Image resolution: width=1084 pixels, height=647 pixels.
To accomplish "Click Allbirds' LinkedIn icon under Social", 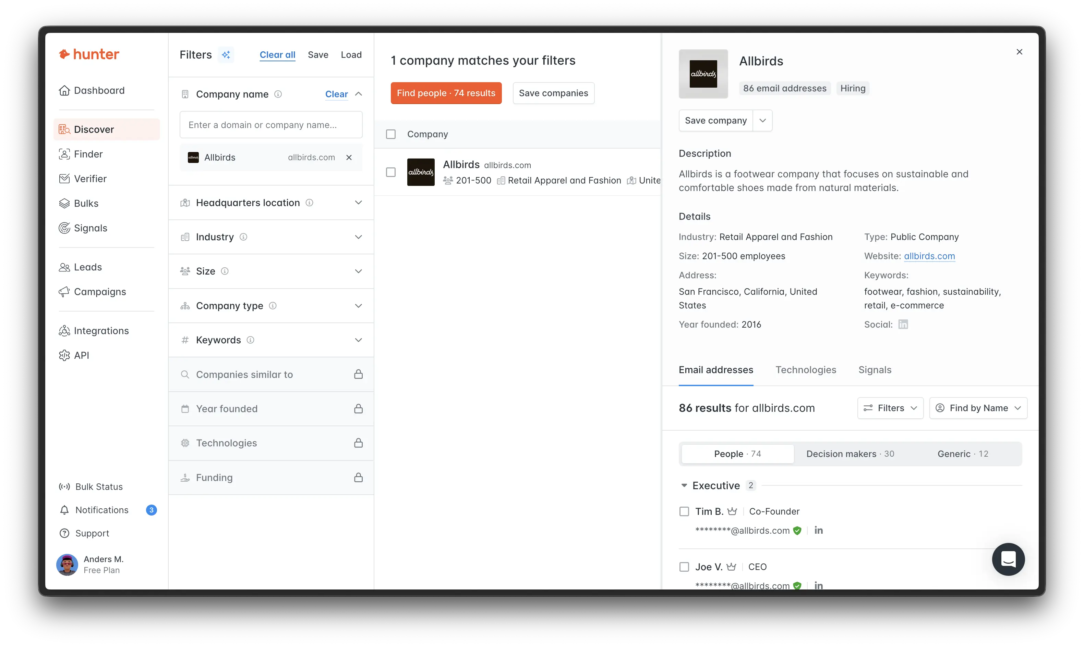I will [x=903, y=325].
